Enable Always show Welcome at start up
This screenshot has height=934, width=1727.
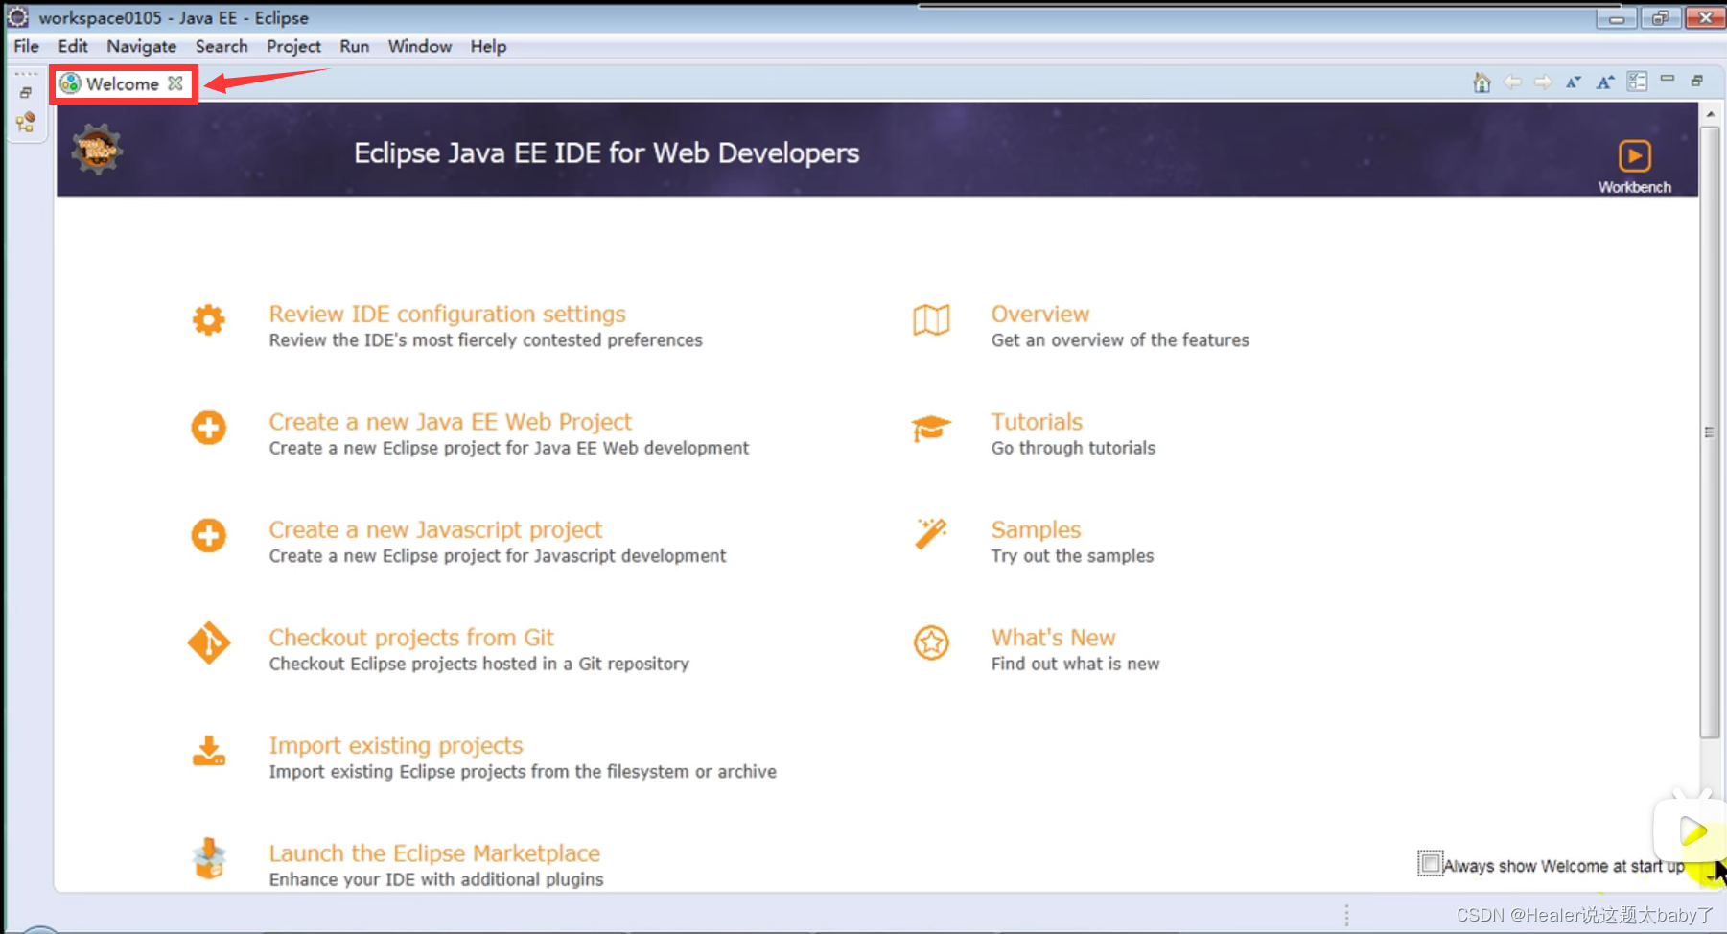[1430, 863]
